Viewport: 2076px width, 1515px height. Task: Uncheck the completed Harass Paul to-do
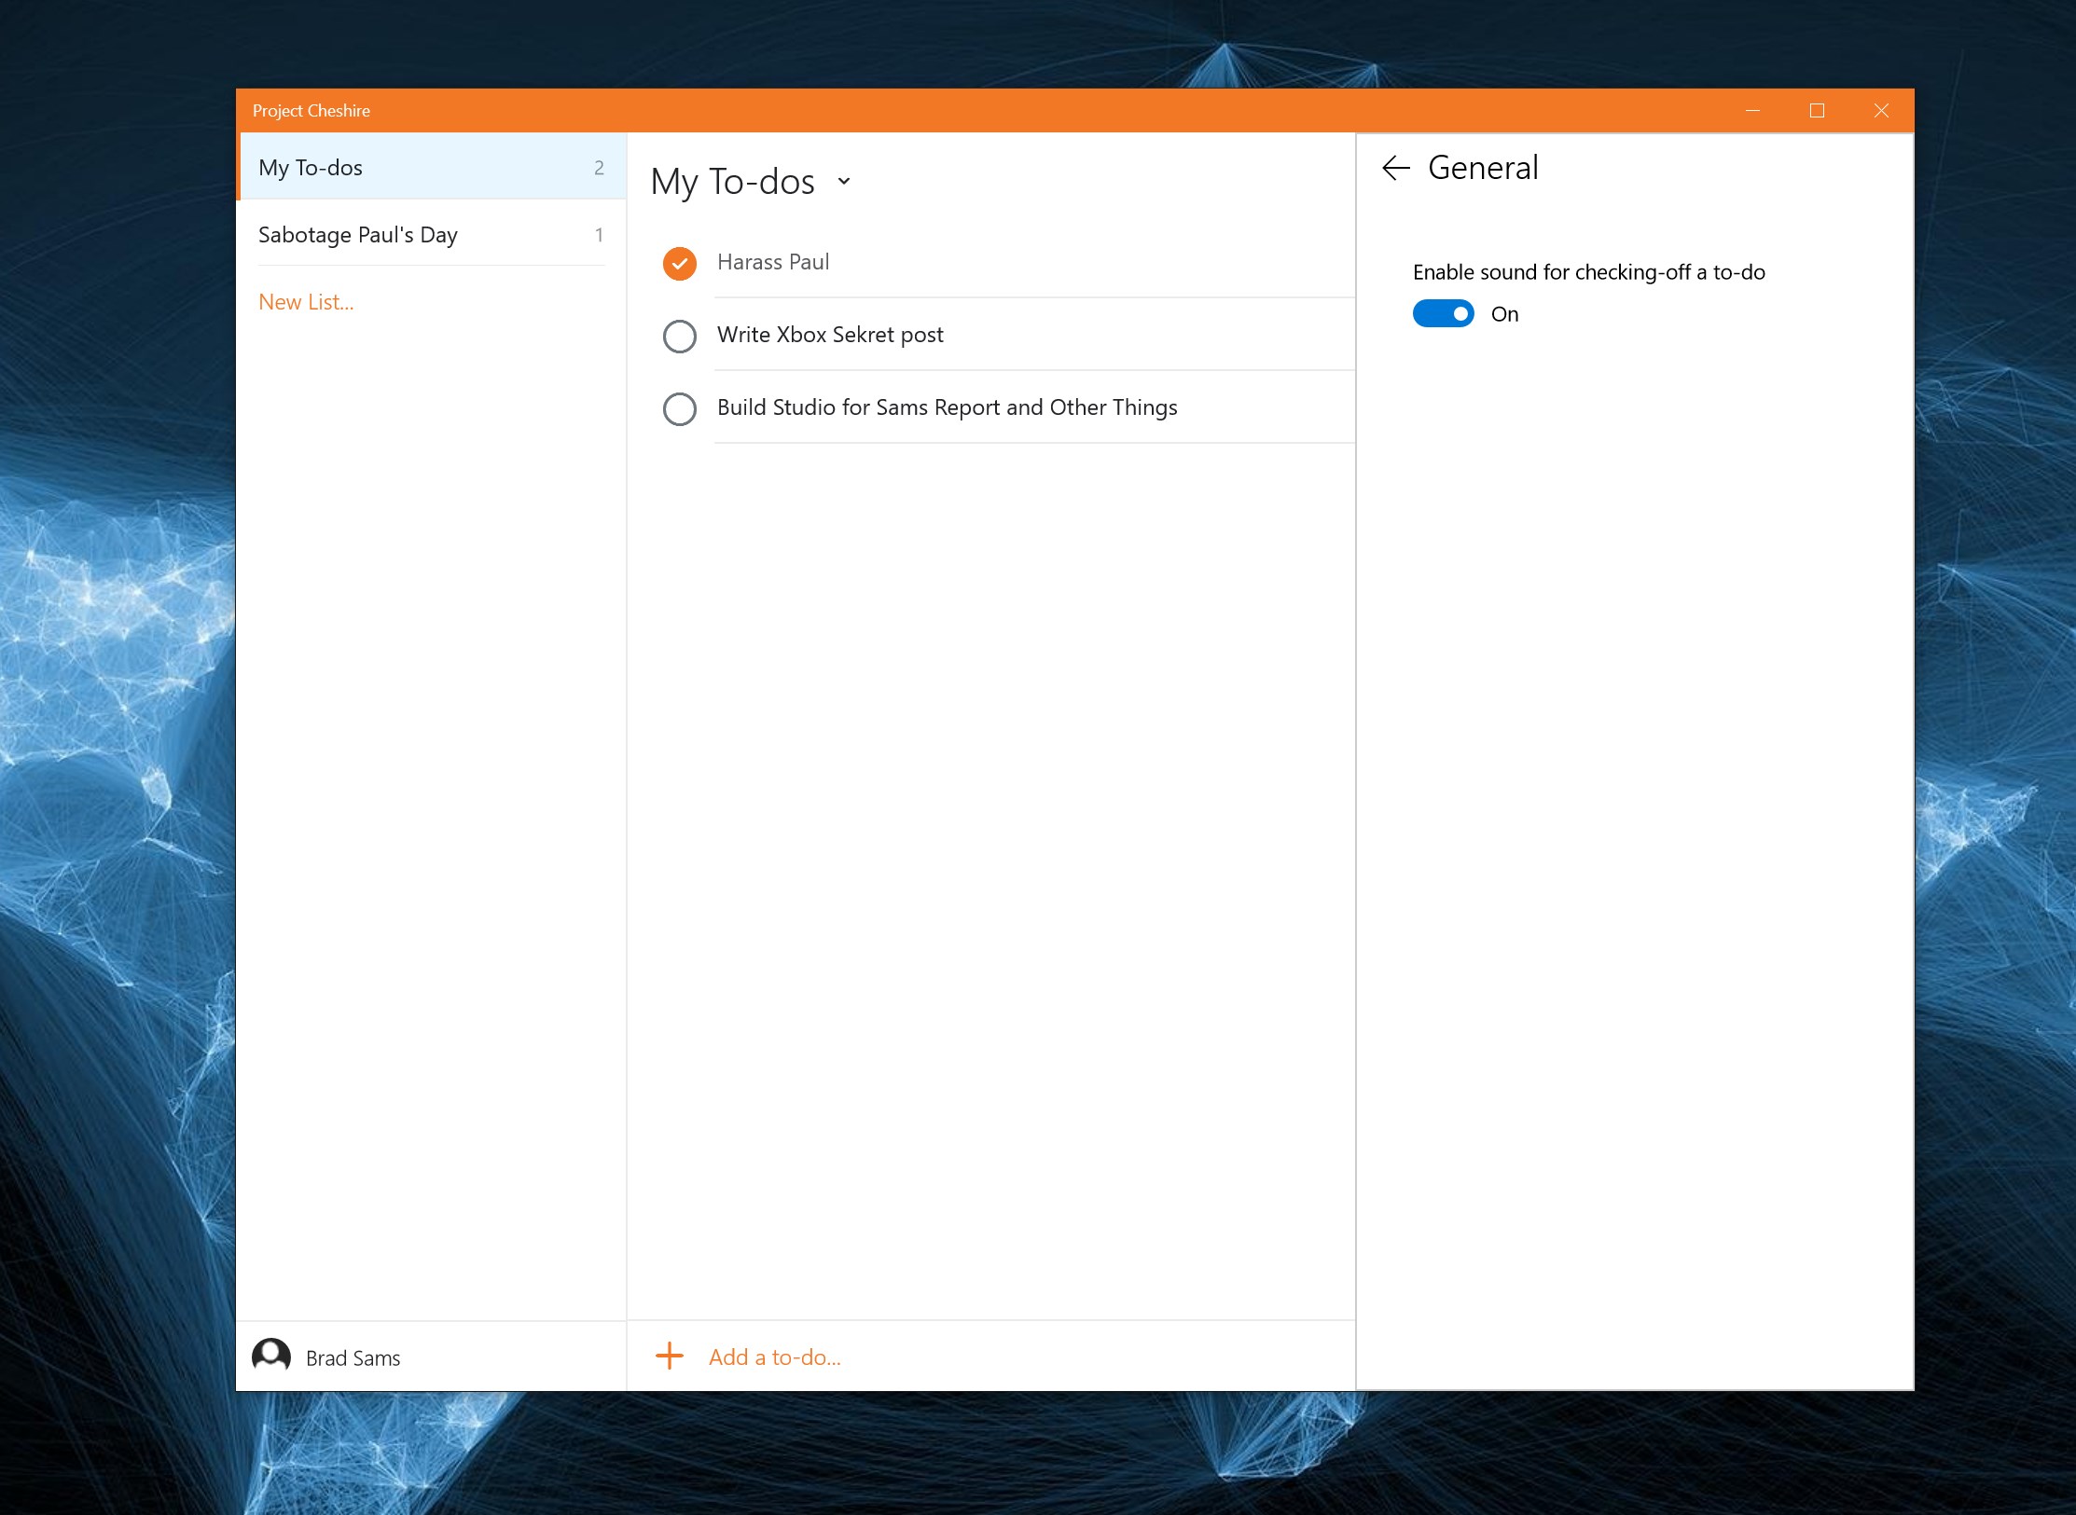tap(680, 263)
